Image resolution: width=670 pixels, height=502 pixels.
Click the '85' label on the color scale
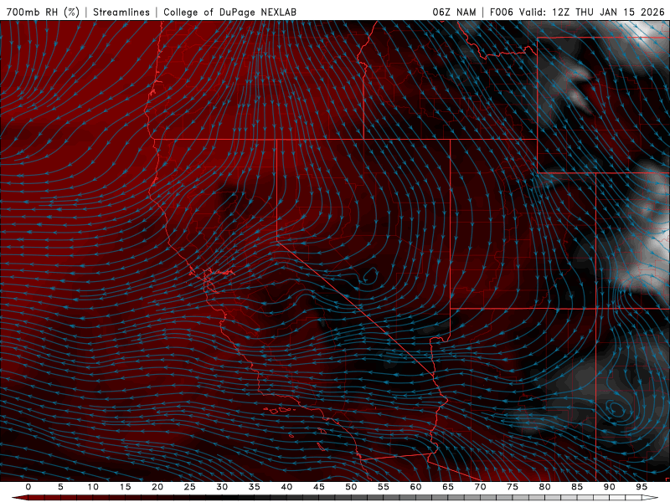(577, 487)
